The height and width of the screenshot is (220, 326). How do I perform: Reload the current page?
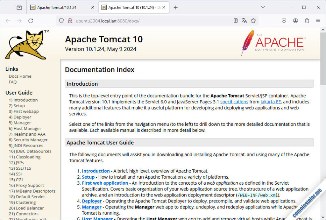coord(31,20)
